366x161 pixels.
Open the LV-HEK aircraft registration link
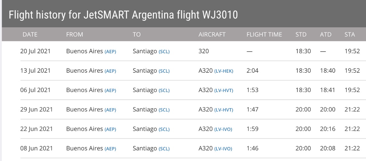point(224,71)
